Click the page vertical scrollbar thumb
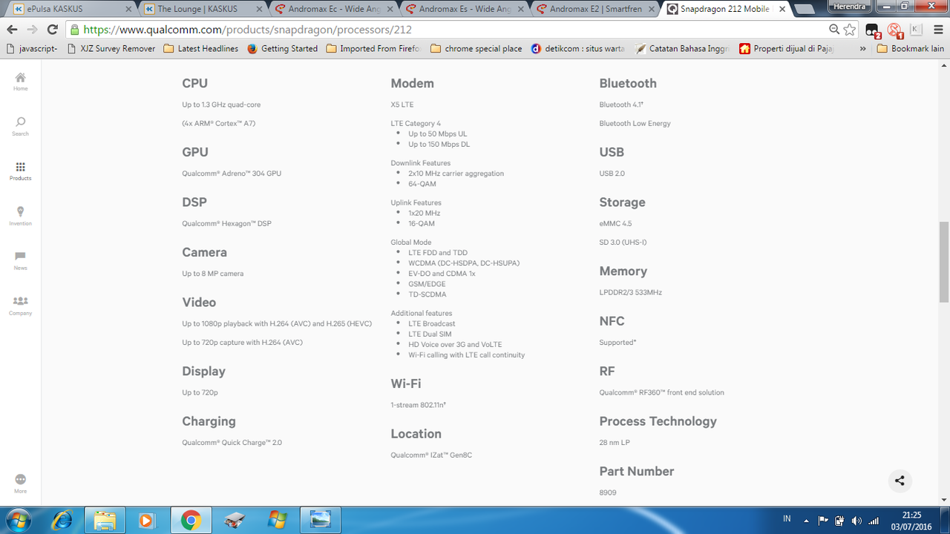The image size is (950, 534). pos(944,262)
